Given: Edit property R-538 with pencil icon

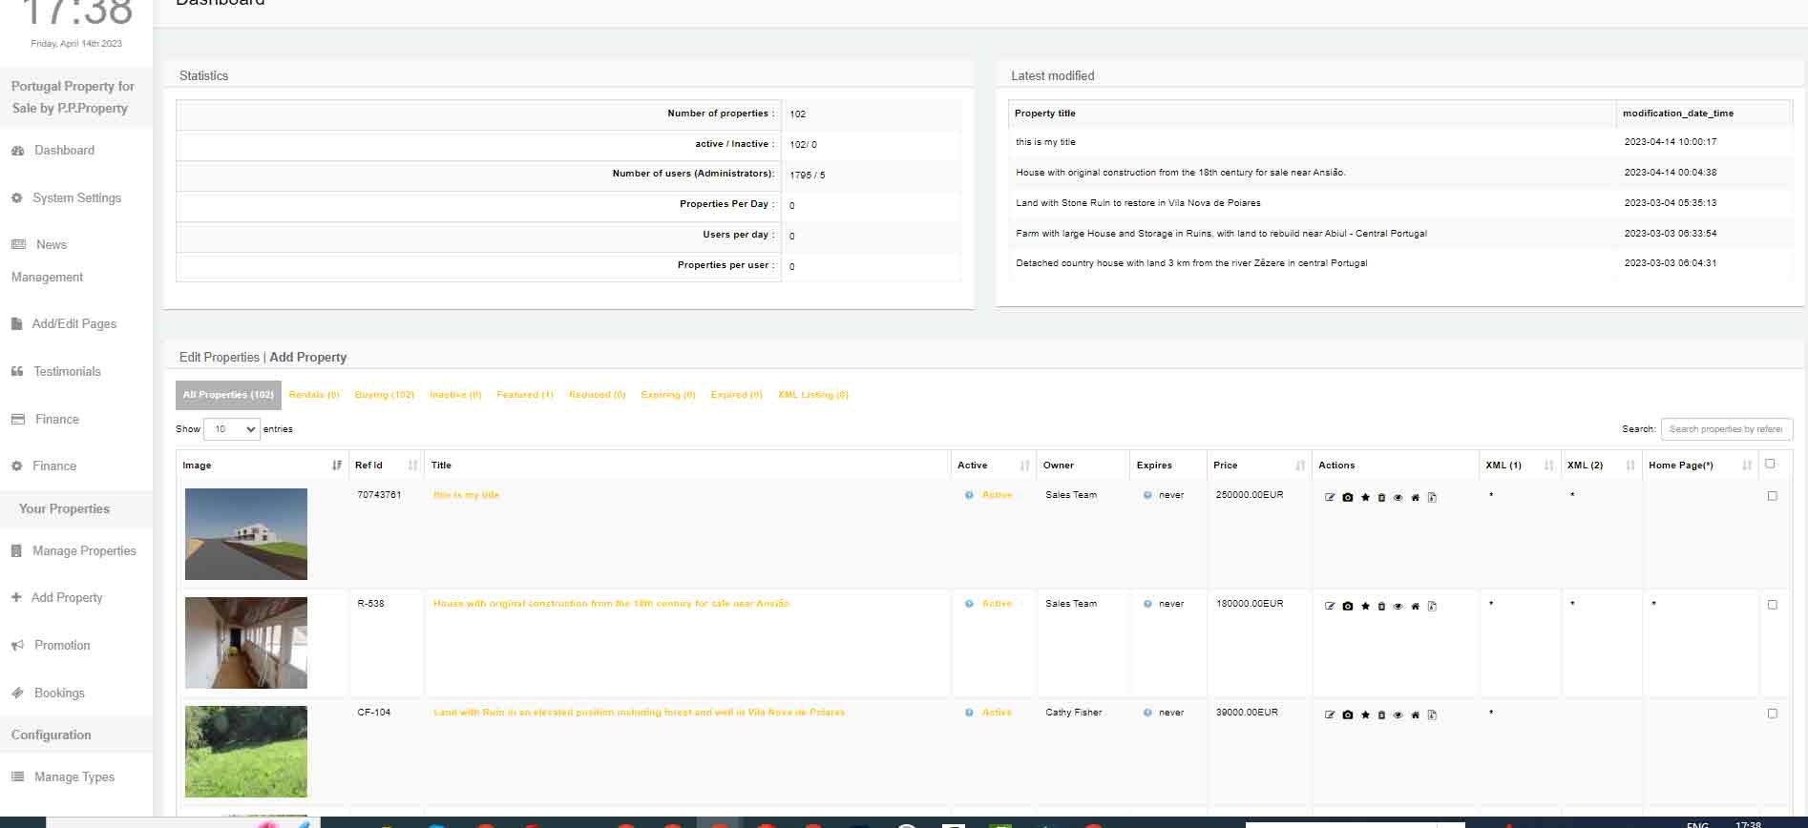Looking at the screenshot, I should click(x=1330, y=606).
